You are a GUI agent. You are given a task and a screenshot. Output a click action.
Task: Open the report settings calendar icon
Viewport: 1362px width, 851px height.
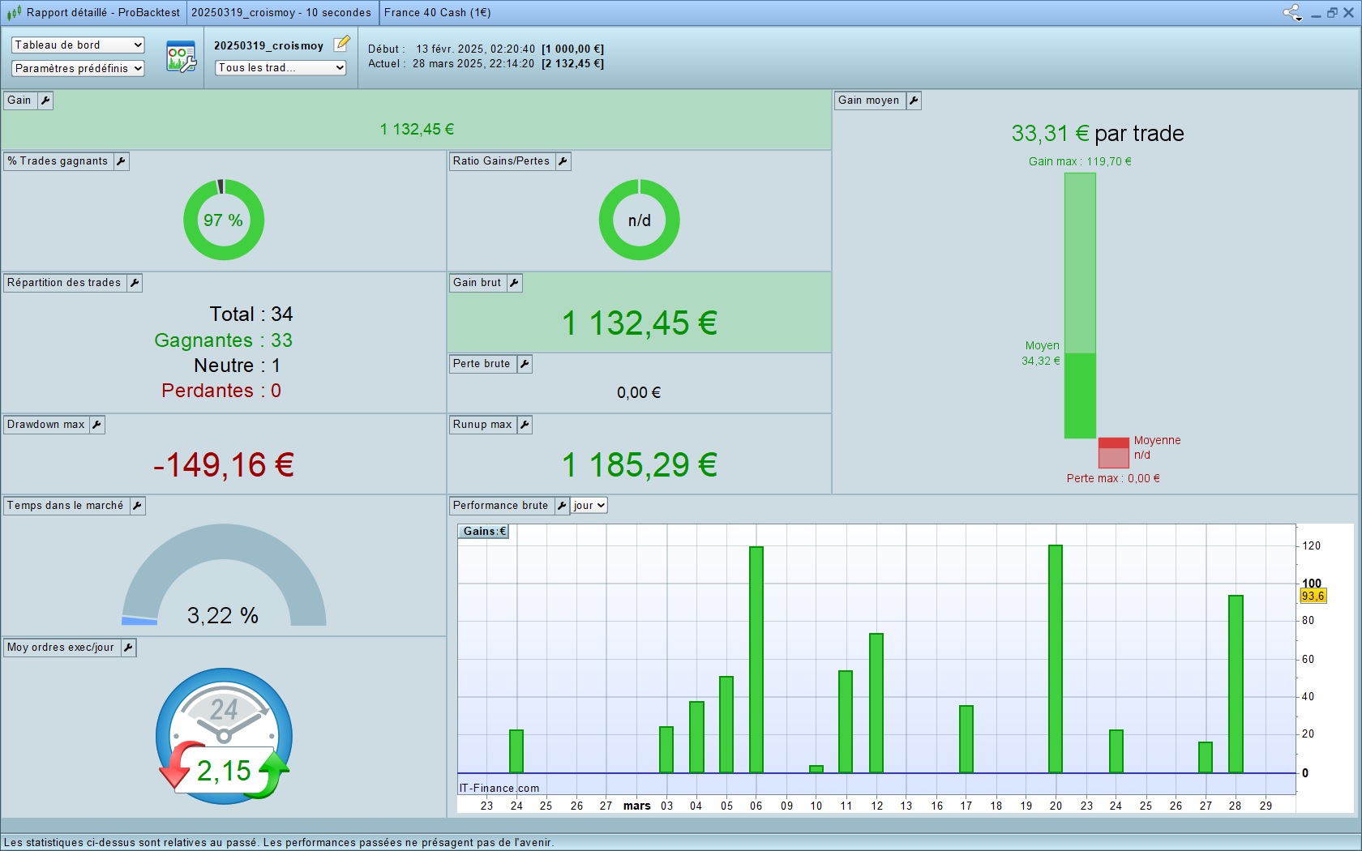click(x=181, y=57)
